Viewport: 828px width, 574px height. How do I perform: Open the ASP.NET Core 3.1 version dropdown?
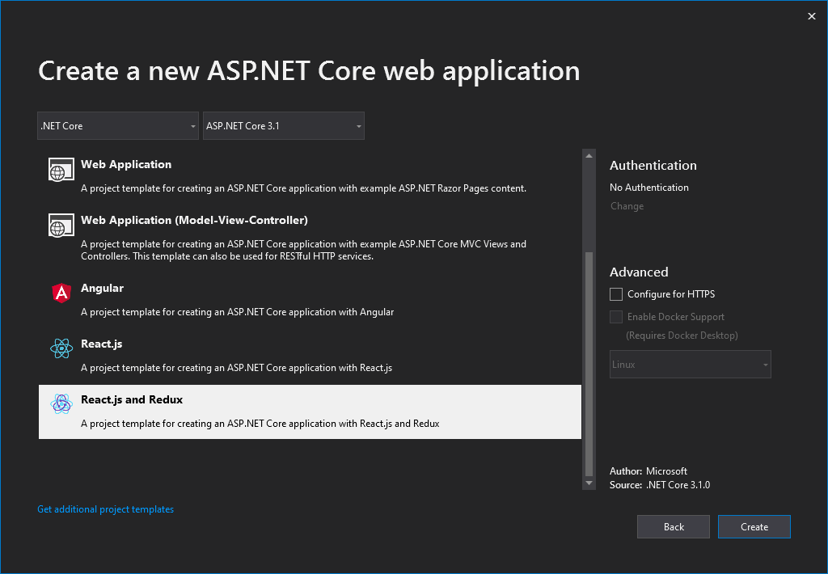point(284,125)
